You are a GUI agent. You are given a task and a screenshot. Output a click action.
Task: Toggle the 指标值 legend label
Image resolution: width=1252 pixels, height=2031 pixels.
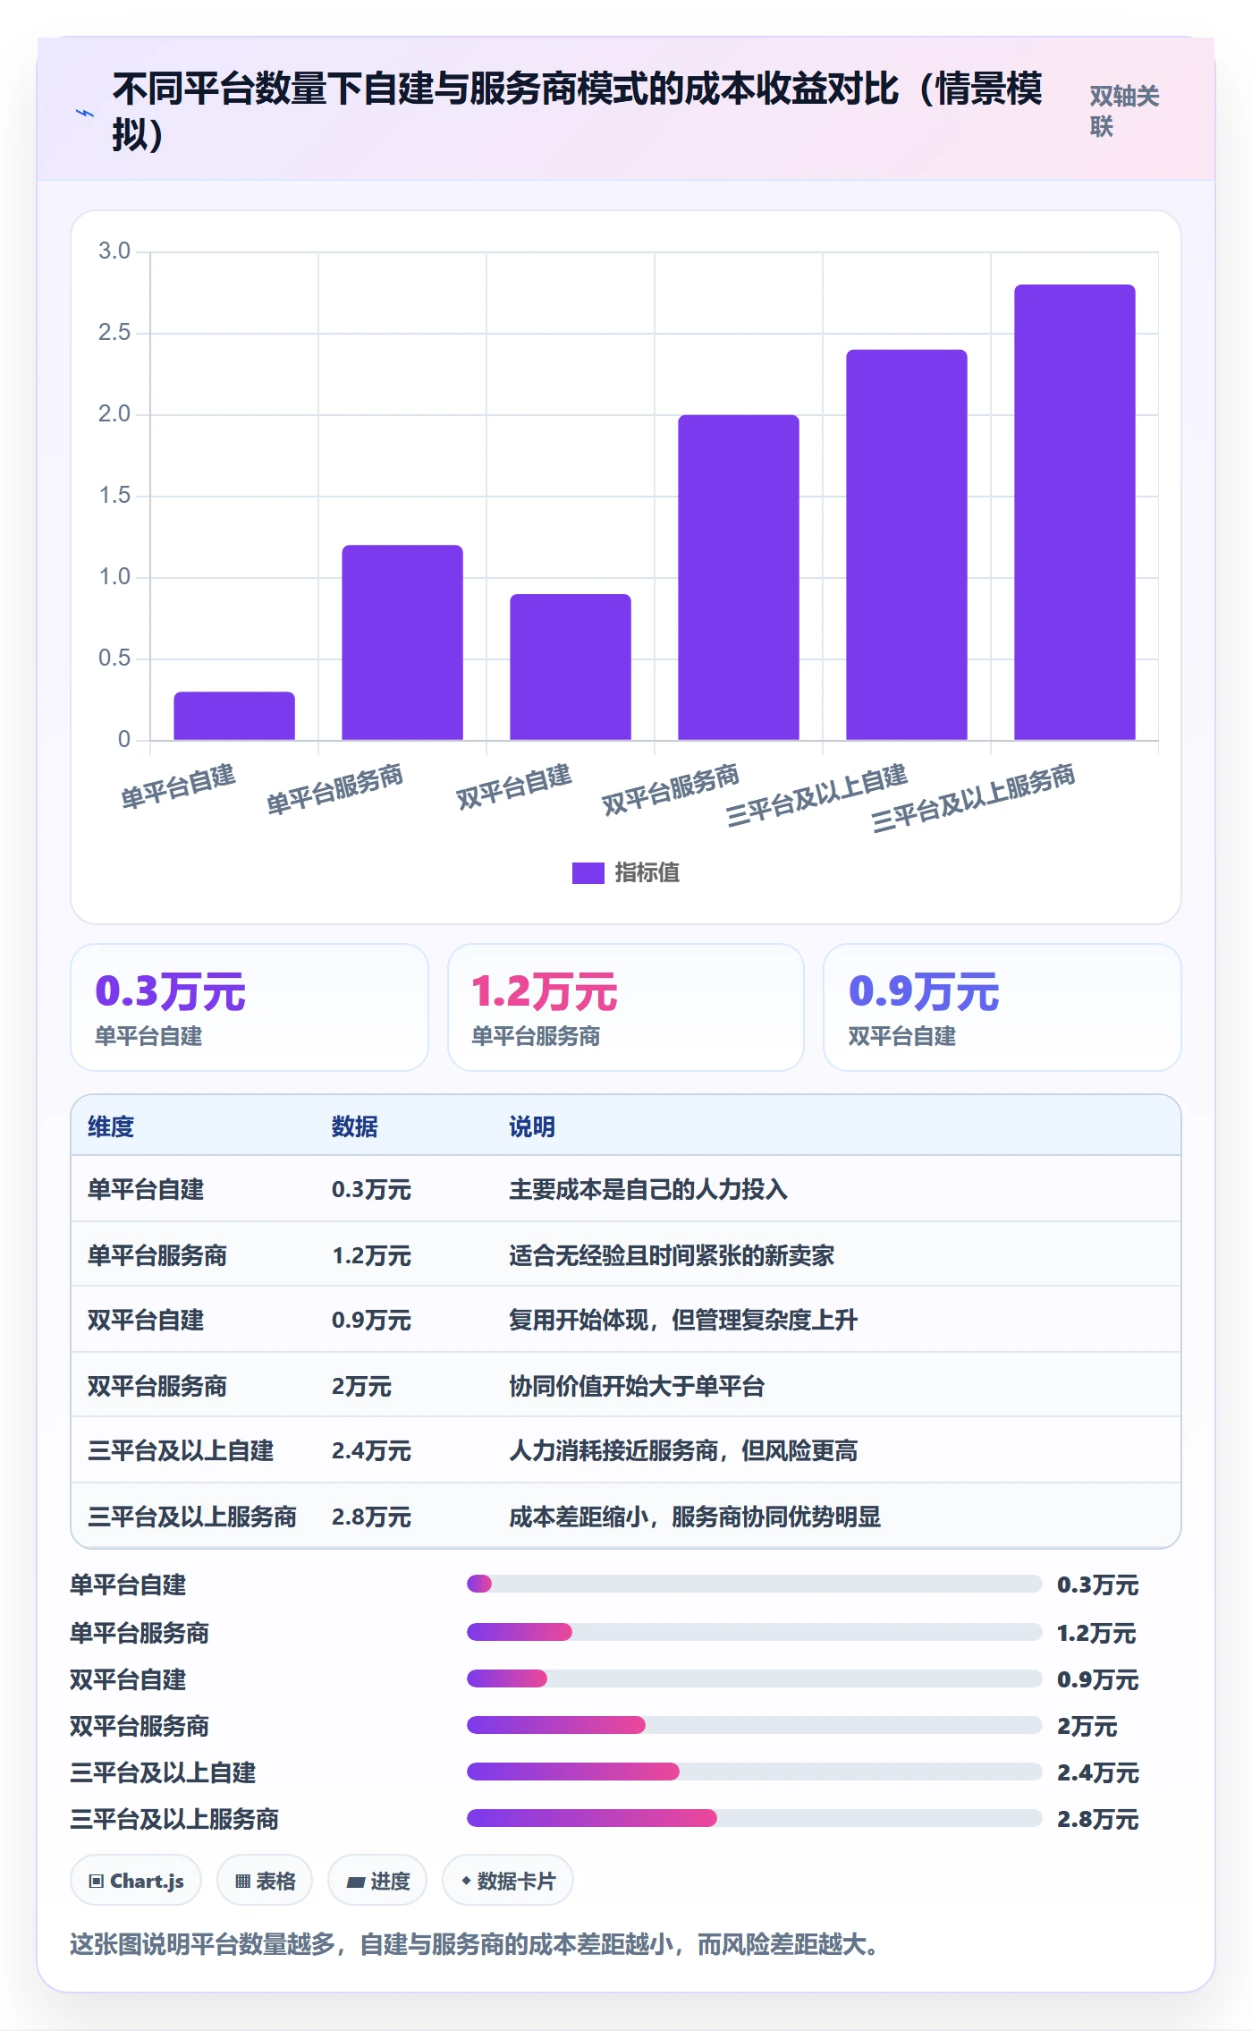(x=647, y=872)
